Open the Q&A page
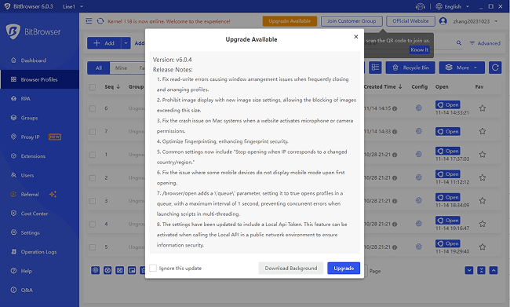Viewport: 510px width, 307px height. (x=27, y=290)
